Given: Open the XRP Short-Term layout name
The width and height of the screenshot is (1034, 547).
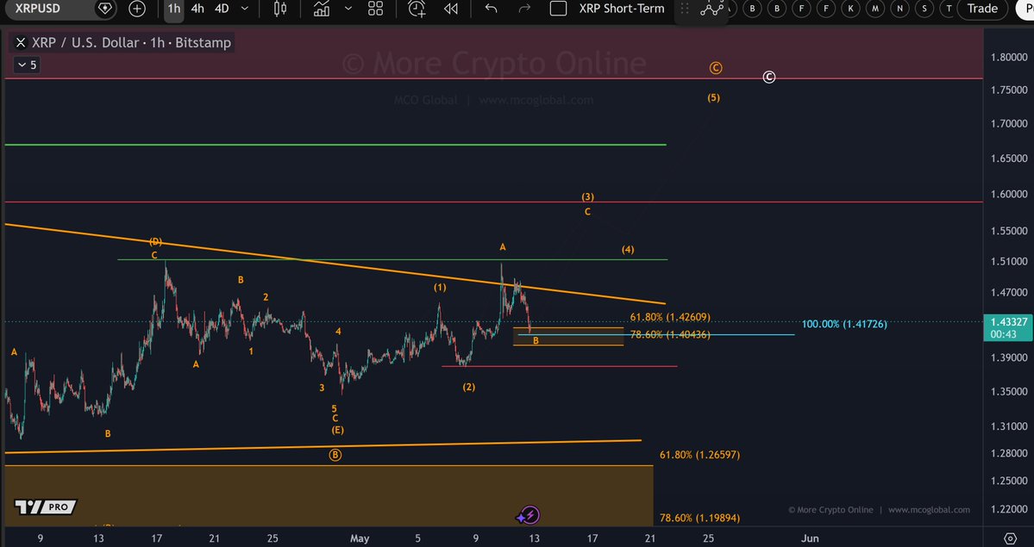Looking at the screenshot, I should coord(622,9).
